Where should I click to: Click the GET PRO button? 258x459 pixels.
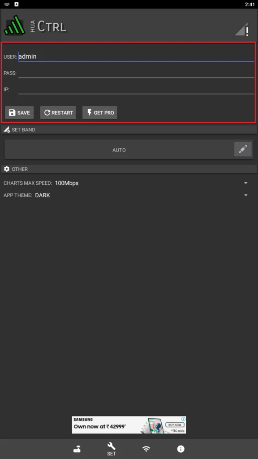100,113
